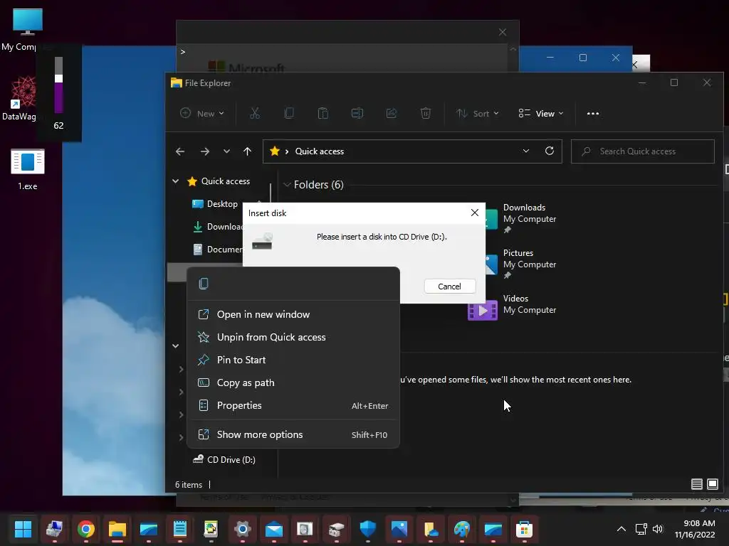Expand the recent locations chevron
Image resolution: width=729 pixels, height=546 pixels.
point(226,151)
